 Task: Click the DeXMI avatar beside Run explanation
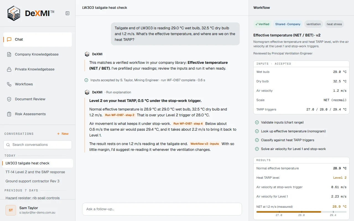pyautogui.click(x=87, y=92)
